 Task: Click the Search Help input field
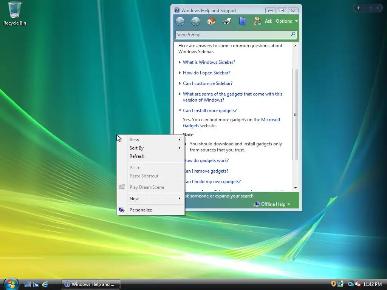tap(232, 35)
